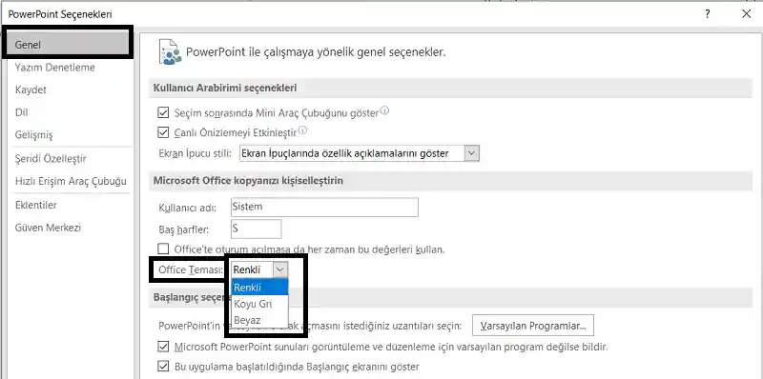
Task: Switch to the Gelişmiş options
Action: click(33, 135)
